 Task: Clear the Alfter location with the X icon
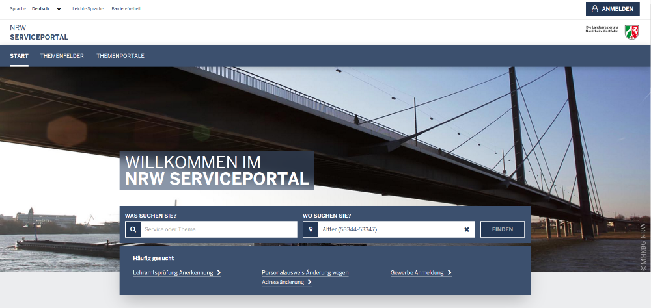(467, 229)
